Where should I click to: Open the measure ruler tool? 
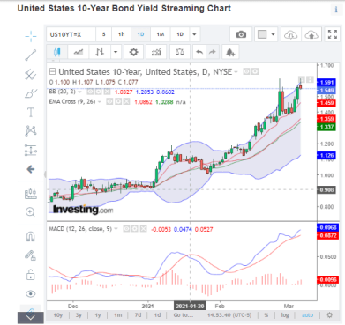(x=31, y=194)
